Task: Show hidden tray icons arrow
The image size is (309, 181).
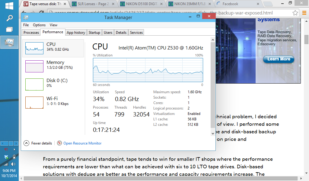Action: pyautogui.click(x=14, y=149)
